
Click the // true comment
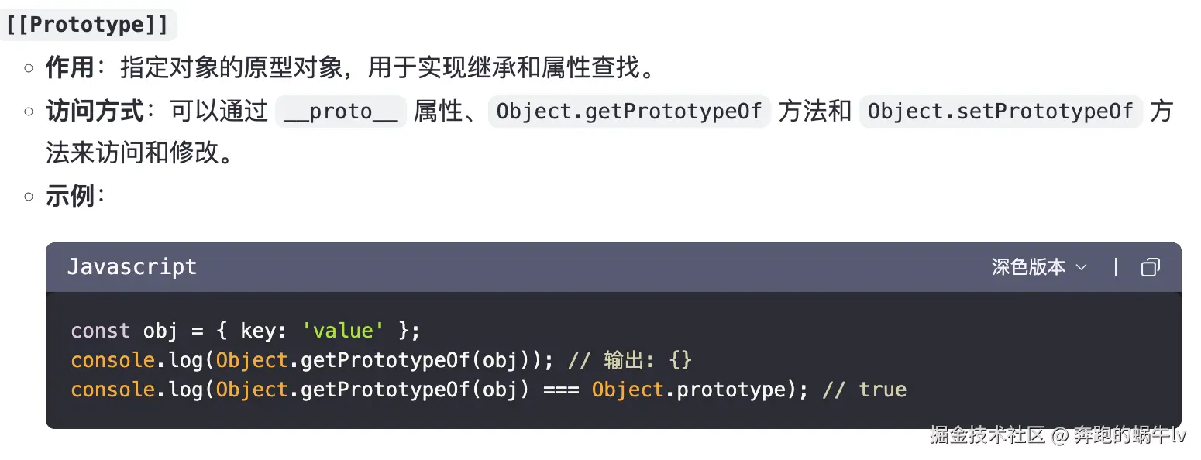pyautogui.click(x=864, y=389)
